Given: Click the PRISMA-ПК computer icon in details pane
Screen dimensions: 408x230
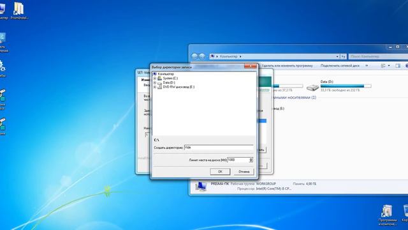Looking at the screenshot, I should (201, 186).
